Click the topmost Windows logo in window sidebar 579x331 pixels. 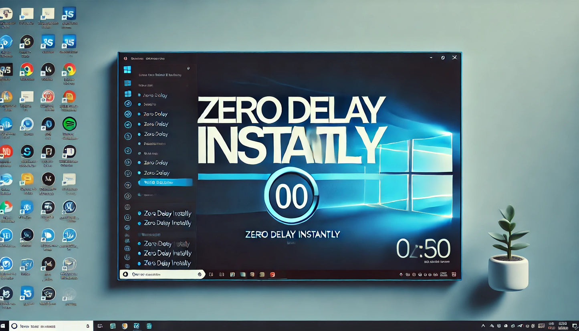pyautogui.click(x=127, y=70)
